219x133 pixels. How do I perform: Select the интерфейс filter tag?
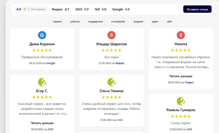click(118, 22)
